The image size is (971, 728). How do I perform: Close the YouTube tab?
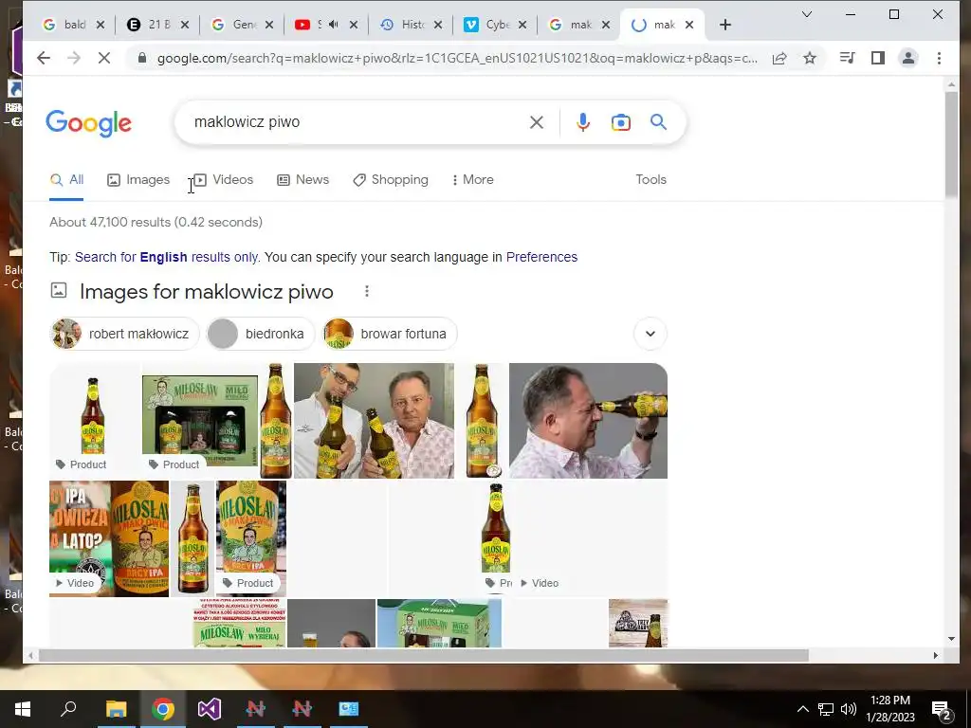click(x=354, y=25)
